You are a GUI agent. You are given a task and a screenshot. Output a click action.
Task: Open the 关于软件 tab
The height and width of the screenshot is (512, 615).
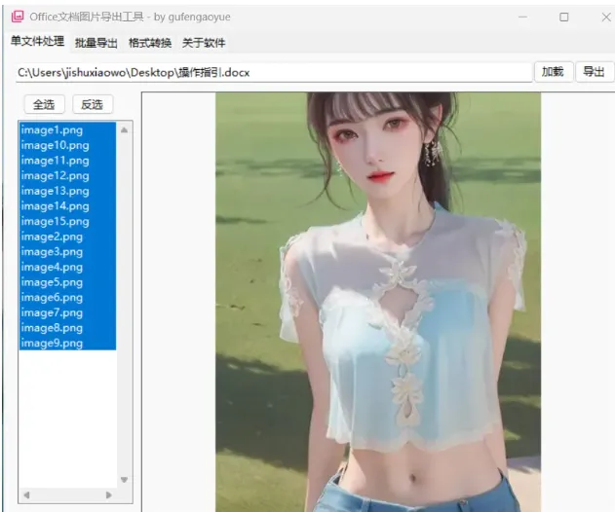pos(204,43)
